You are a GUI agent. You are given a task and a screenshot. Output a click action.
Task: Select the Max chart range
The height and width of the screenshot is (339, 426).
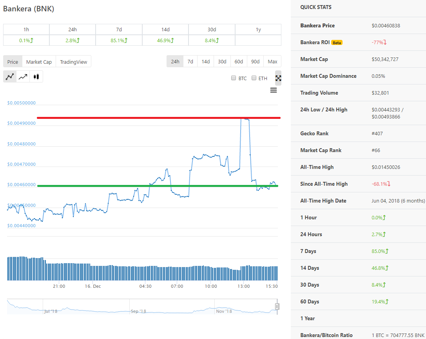(272, 61)
